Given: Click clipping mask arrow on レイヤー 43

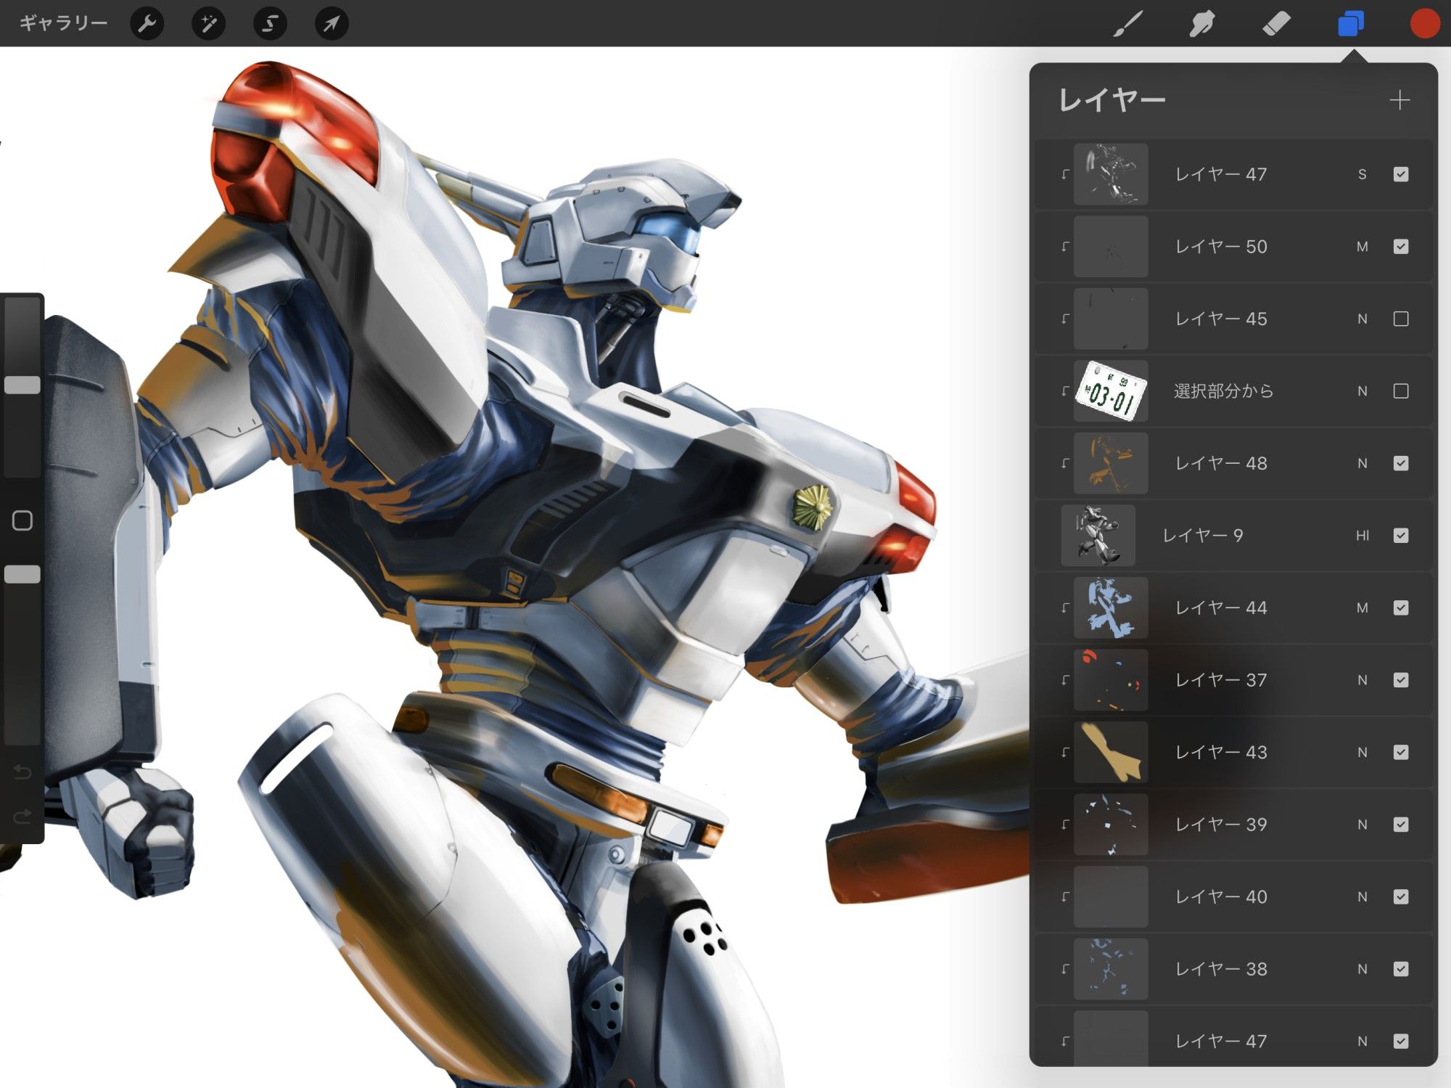Looking at the screenshot, I should click(1064, 752).
